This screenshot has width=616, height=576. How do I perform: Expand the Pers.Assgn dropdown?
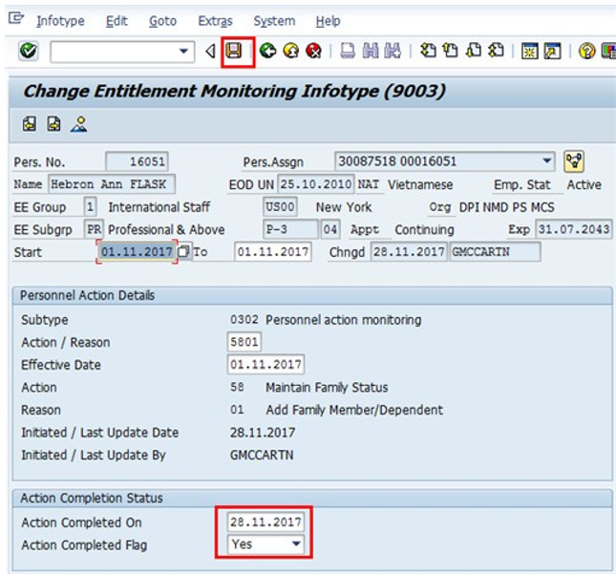click(x=546, y=161)
